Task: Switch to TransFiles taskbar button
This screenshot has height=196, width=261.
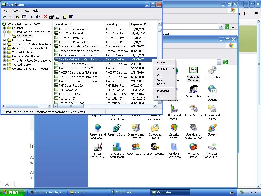Action: [47, 192]
